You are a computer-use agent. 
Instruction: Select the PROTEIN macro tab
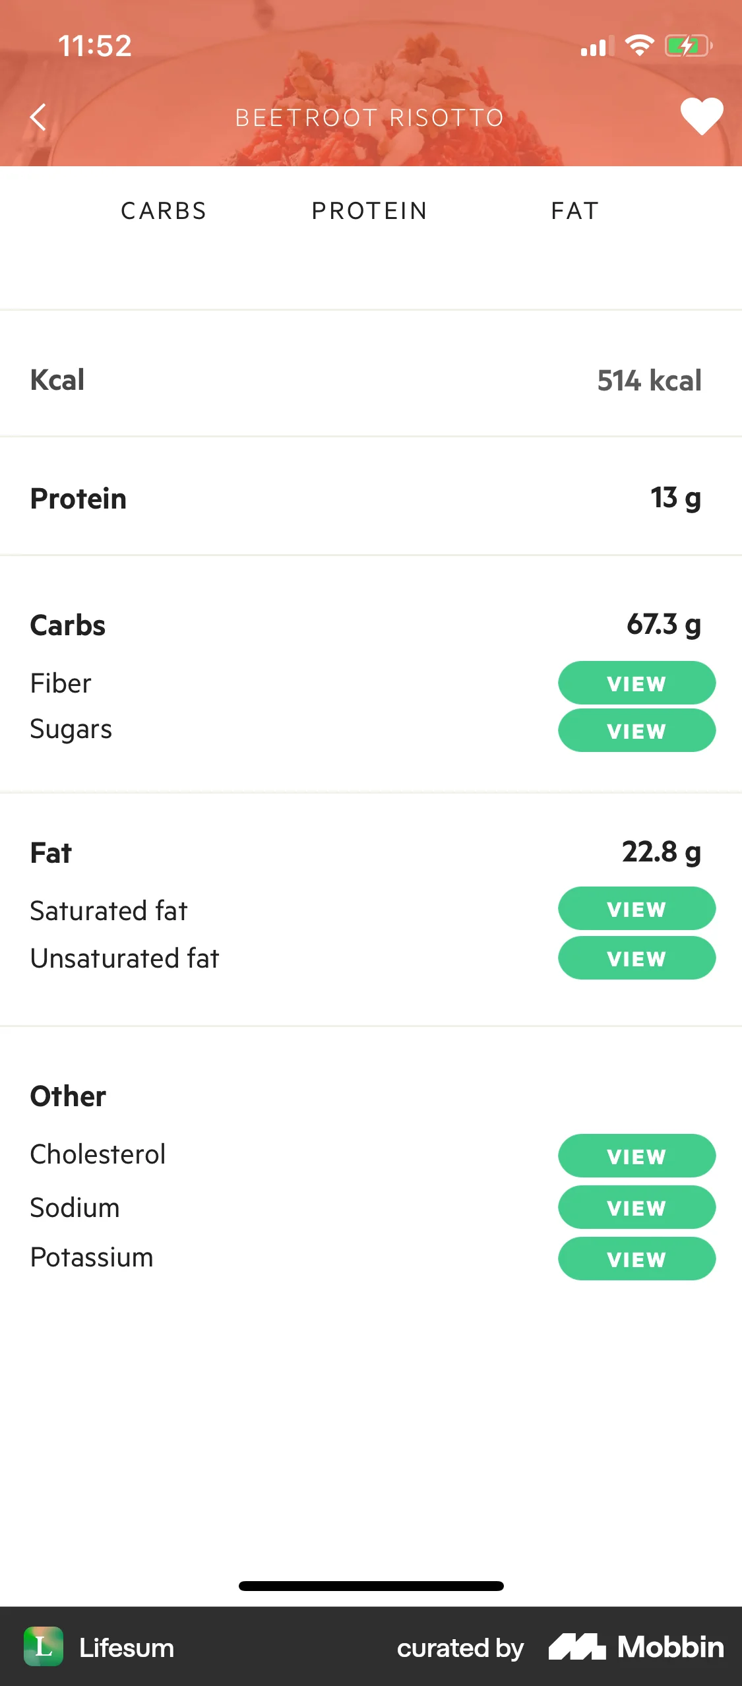coord(369,211)
